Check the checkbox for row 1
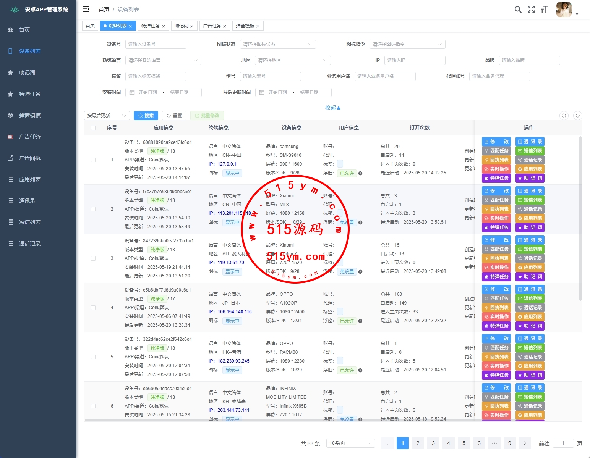The image size is (590, 458). tap(93, 160)
